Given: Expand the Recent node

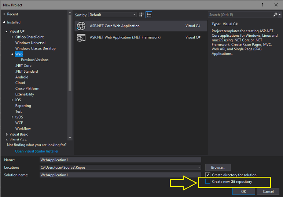Looking at the screenshot, I should pos(4,14).
